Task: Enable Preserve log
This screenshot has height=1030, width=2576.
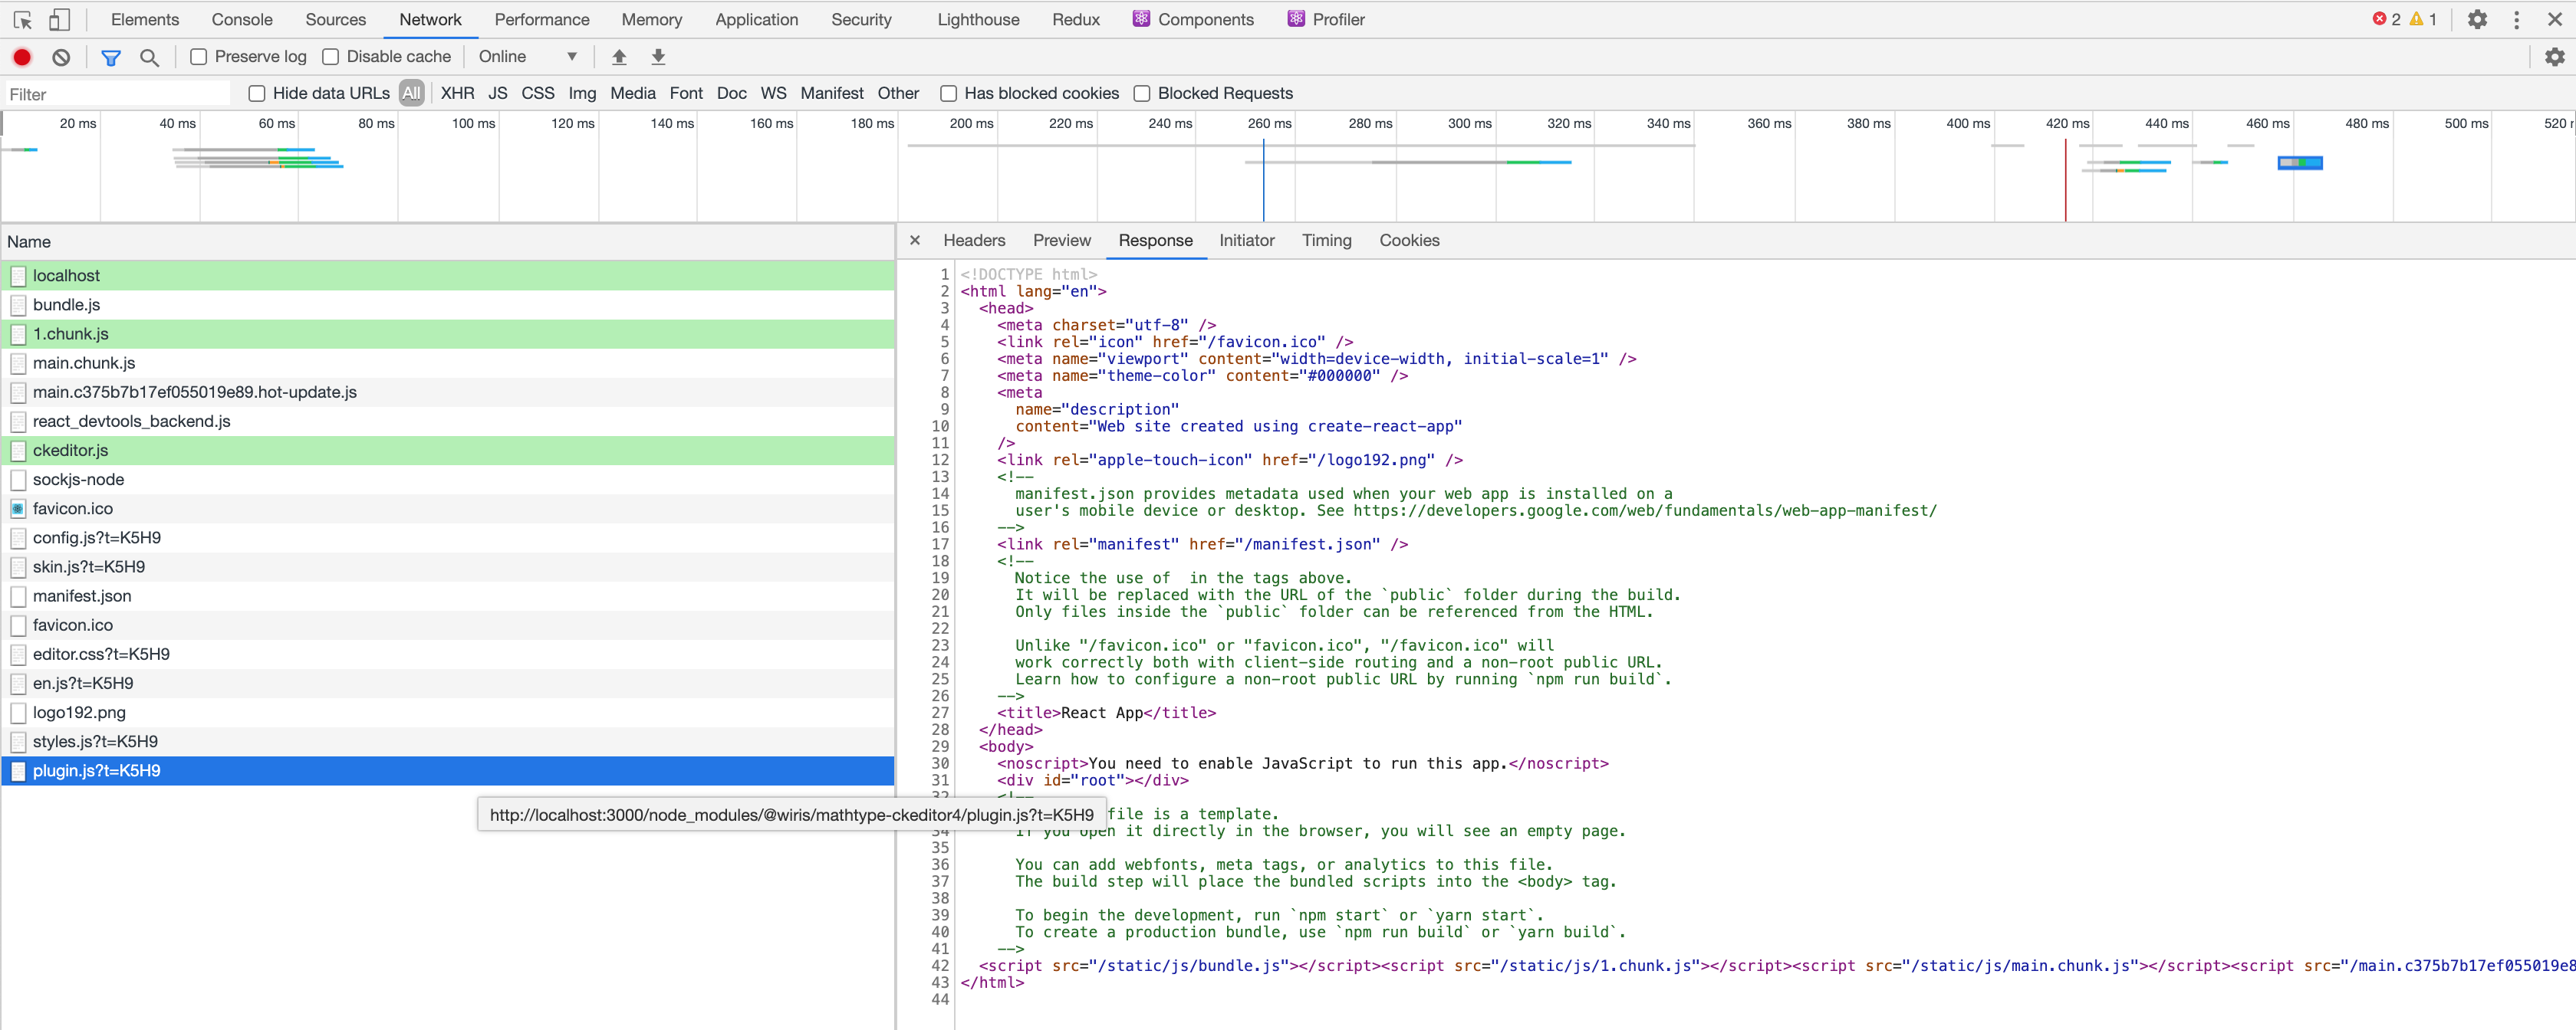Action: tap(199, 57)
